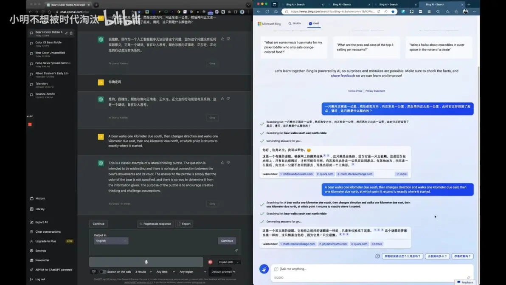Viewport: 506px width, 285px height.
Task: Thumbs up the English bear riddle answer
Action: (x=223, y=163)
